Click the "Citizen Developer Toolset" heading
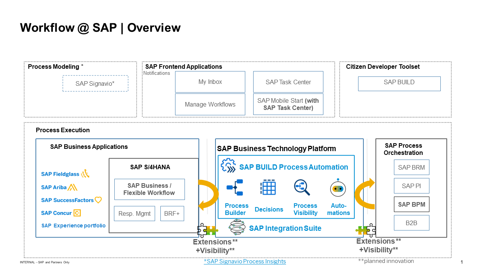This screenshot has height=272, width=483. tap(383, 67)
